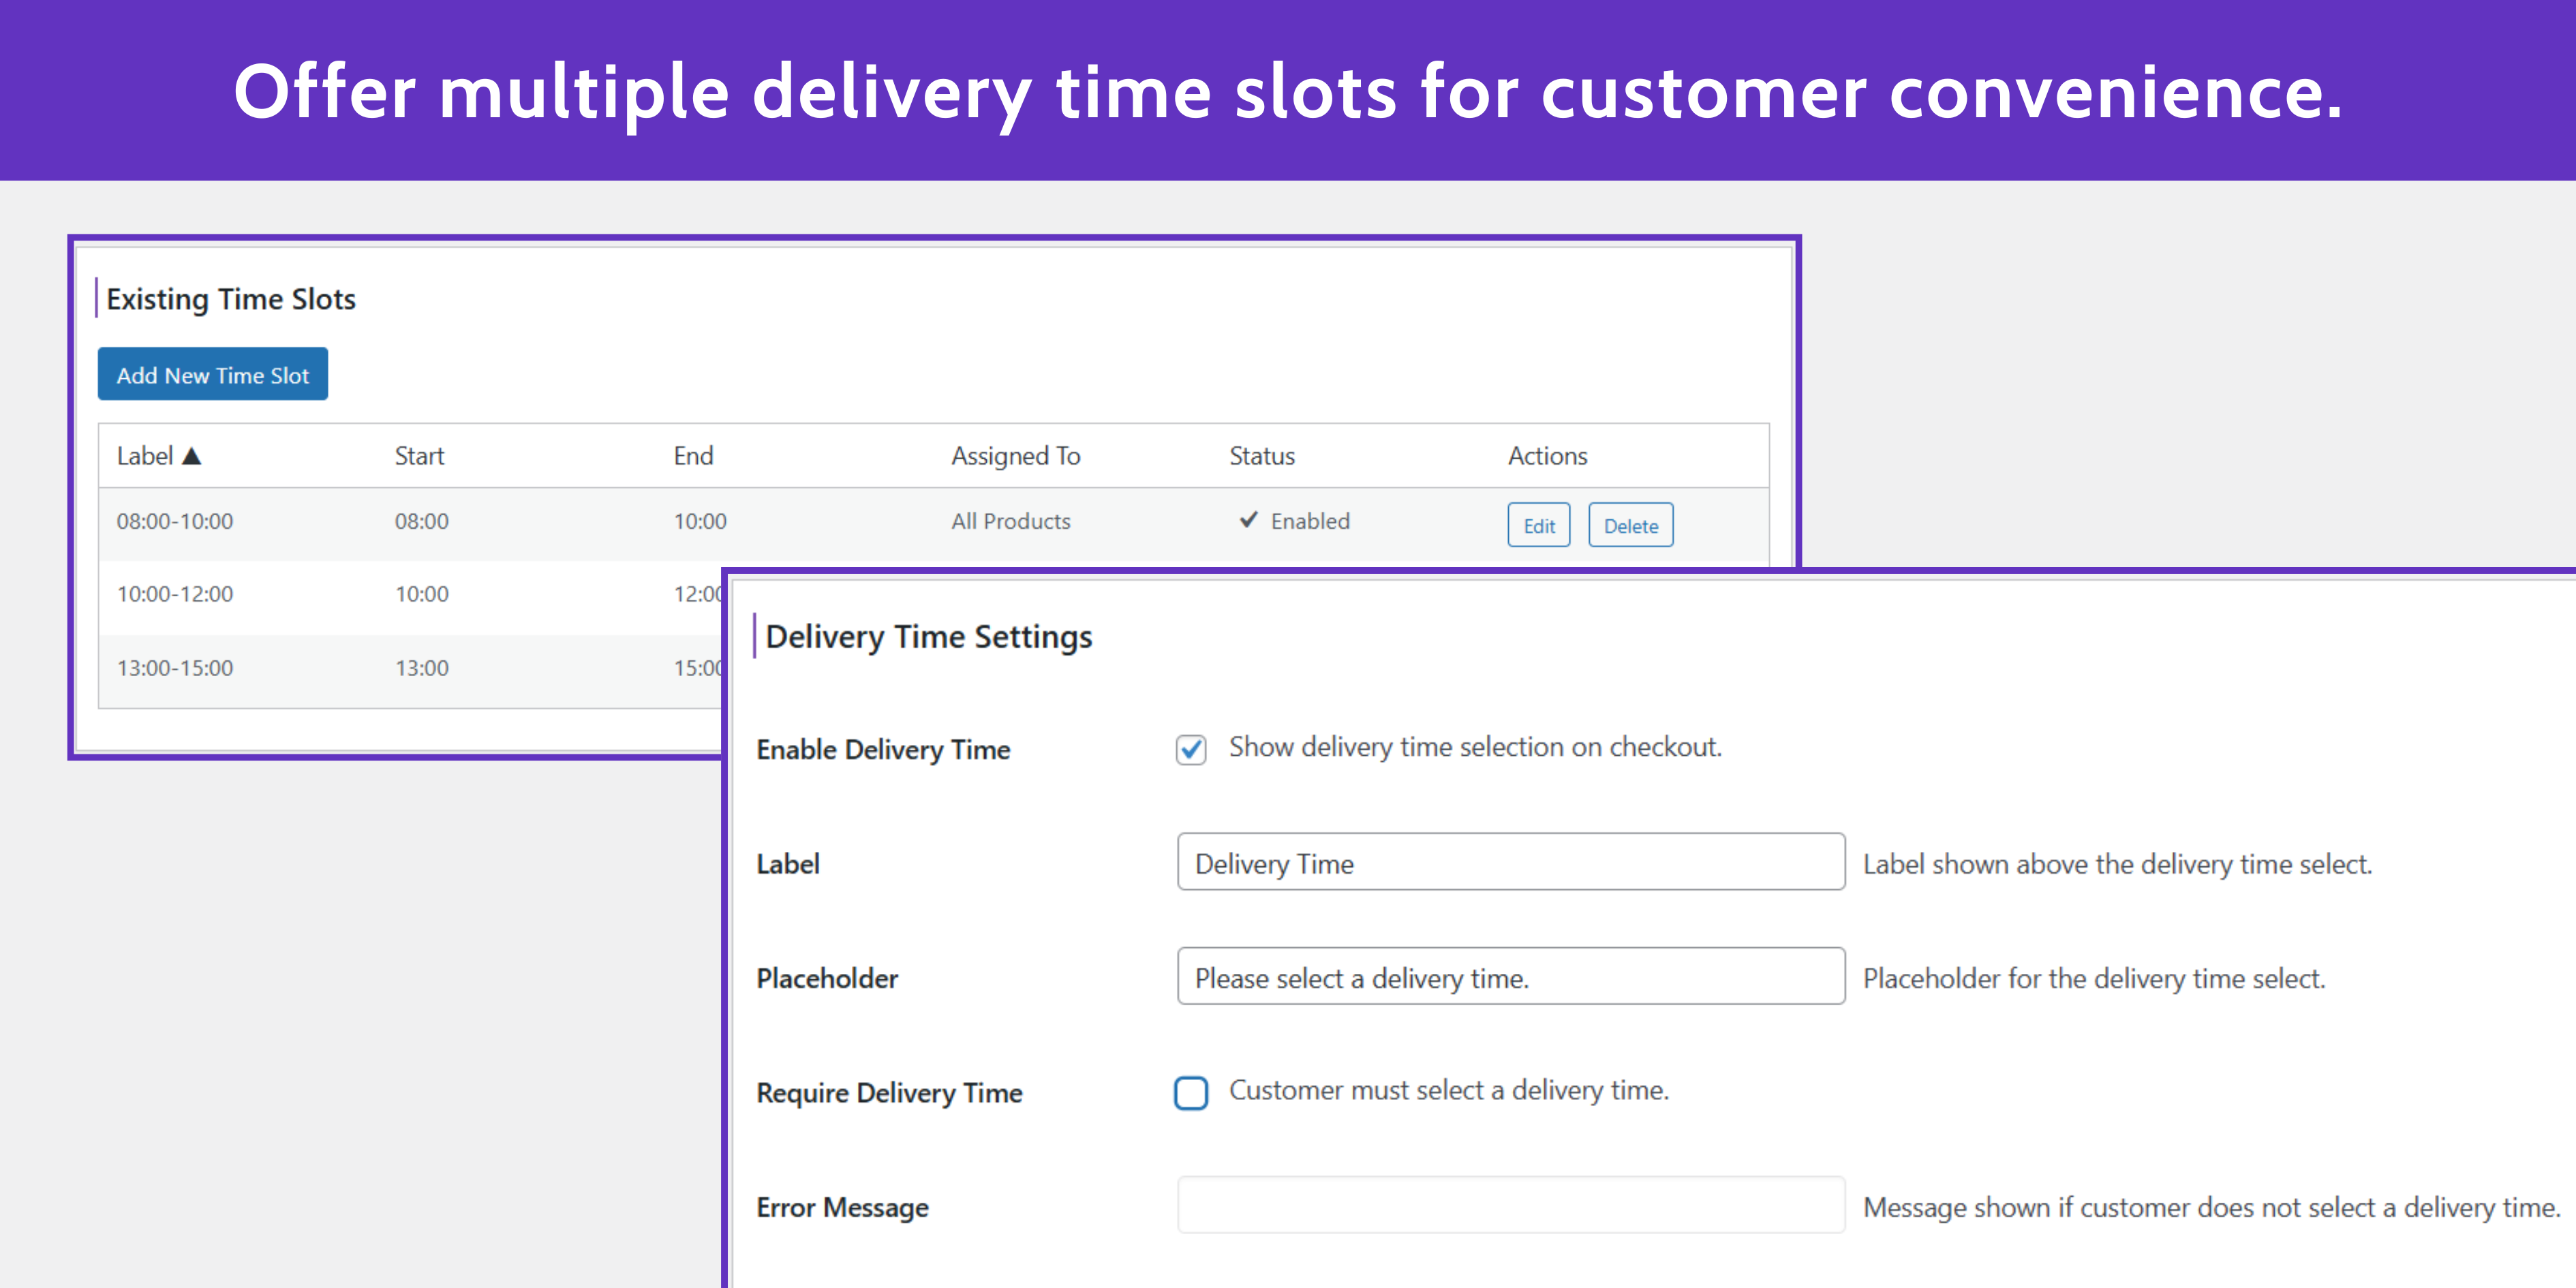Check Customer must select a delivery time
The height and width of the screenshot is (1288, 2576).
point(1191,1093)
